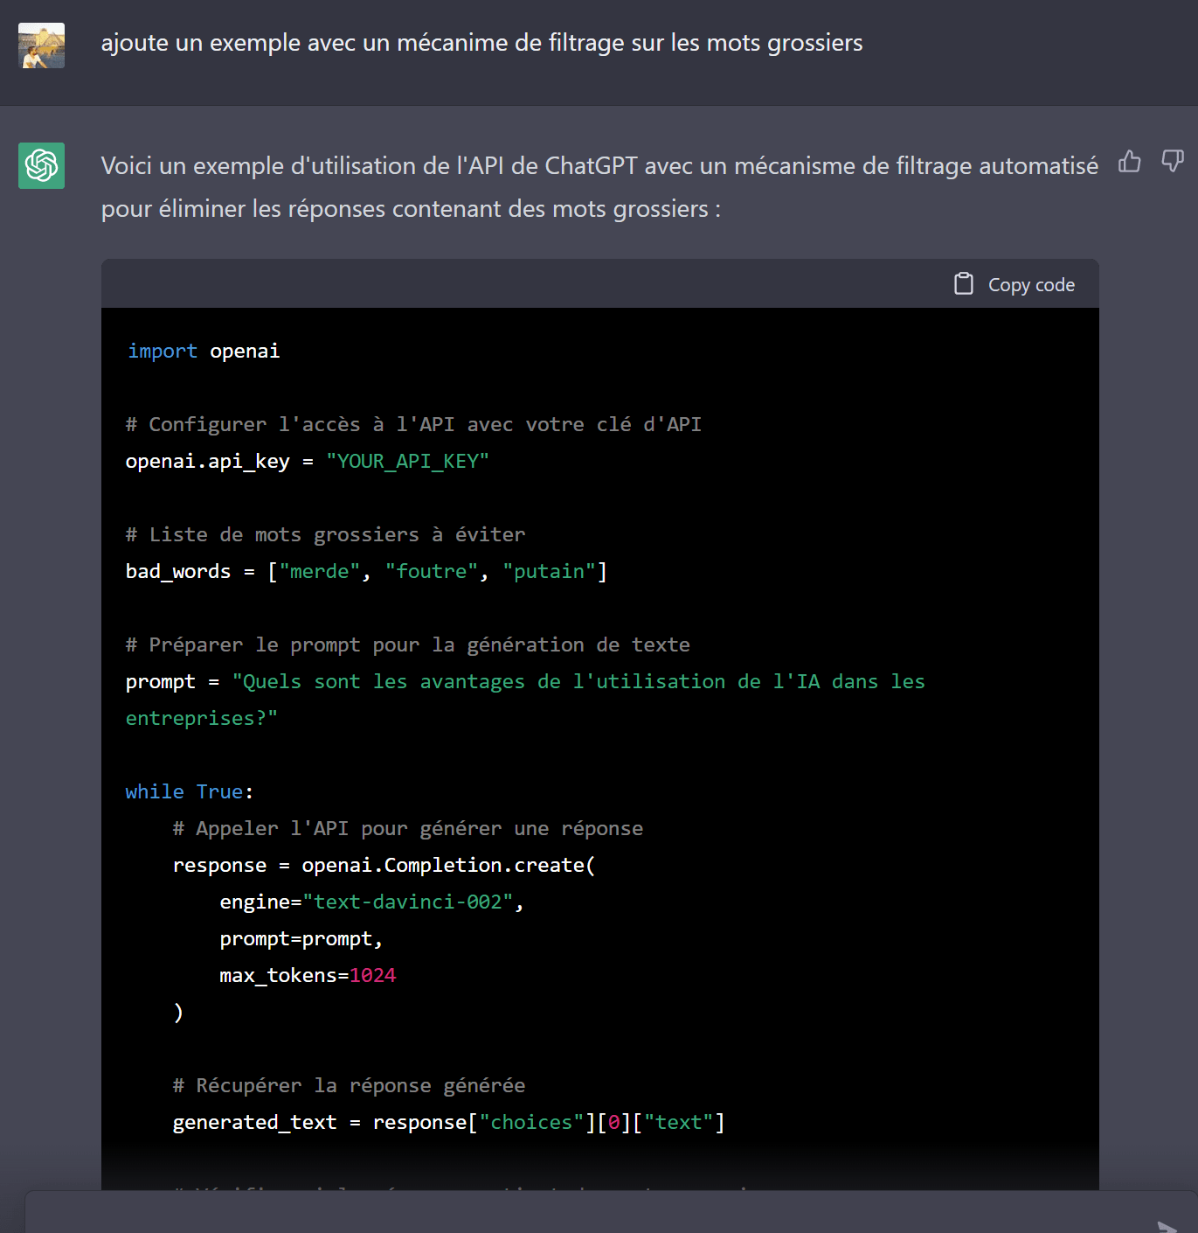Click the thumbs up feedback icon

click(x=1130, y=162)
